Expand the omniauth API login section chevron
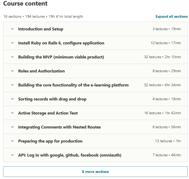Screen dimensions: 189x179 click(x=12, y=155)
